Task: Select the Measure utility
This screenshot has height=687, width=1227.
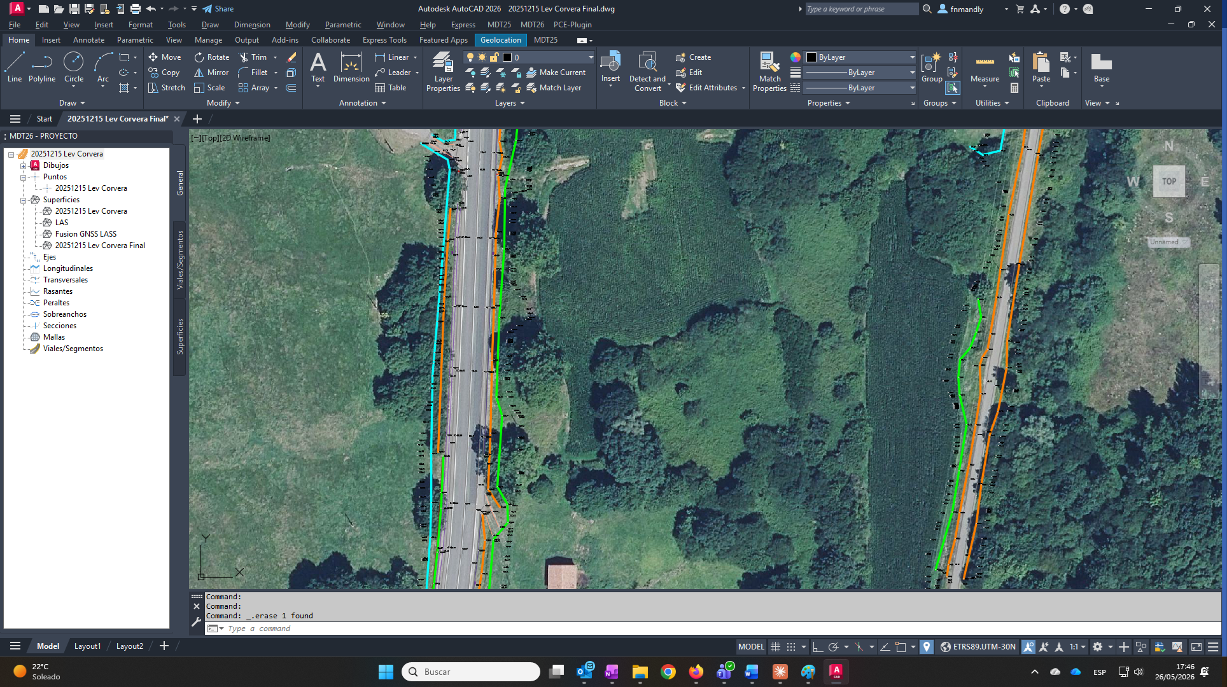Action: tap(985, 67)
